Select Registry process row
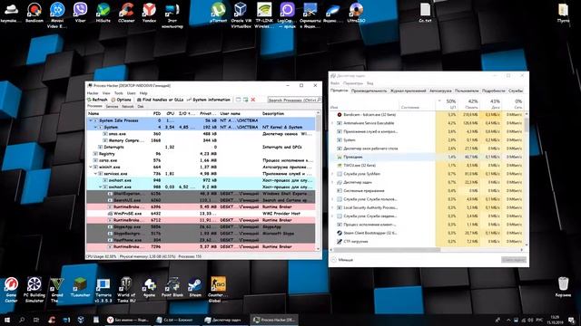Image resolution: width=581 pixels, height=326 pixels. (x=201, y=154)
